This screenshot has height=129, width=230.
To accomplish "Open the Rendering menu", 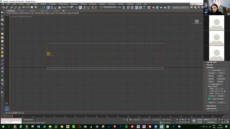I will (x=74, y=4).
